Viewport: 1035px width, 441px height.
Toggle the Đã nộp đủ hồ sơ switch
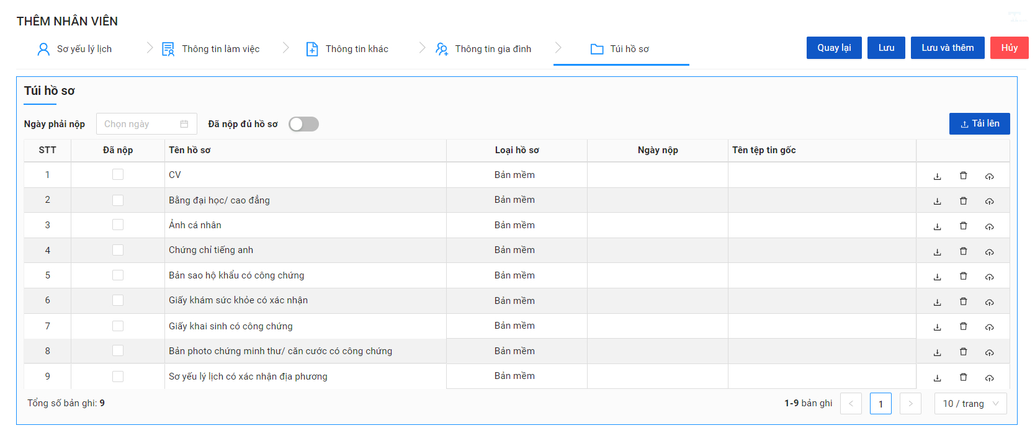303,124
